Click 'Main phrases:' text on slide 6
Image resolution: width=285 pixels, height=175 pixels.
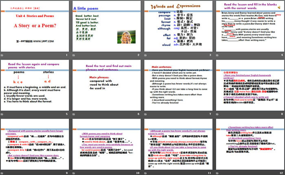pos(99,78)
